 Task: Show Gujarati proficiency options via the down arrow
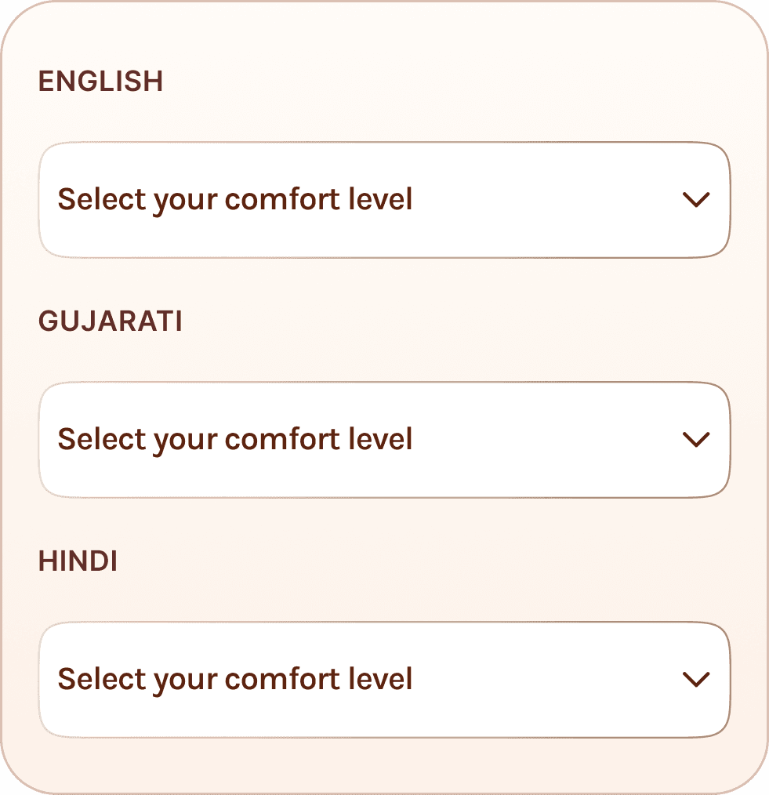[696, 440]
